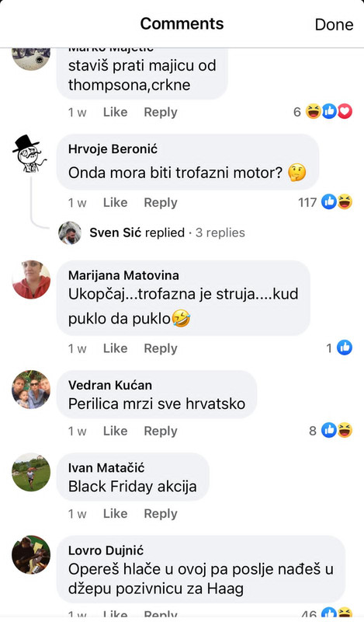Open Hrvoje Beronić's profile avatar
364x622 pixels.
pyautogui.click(x=30, y=154)
